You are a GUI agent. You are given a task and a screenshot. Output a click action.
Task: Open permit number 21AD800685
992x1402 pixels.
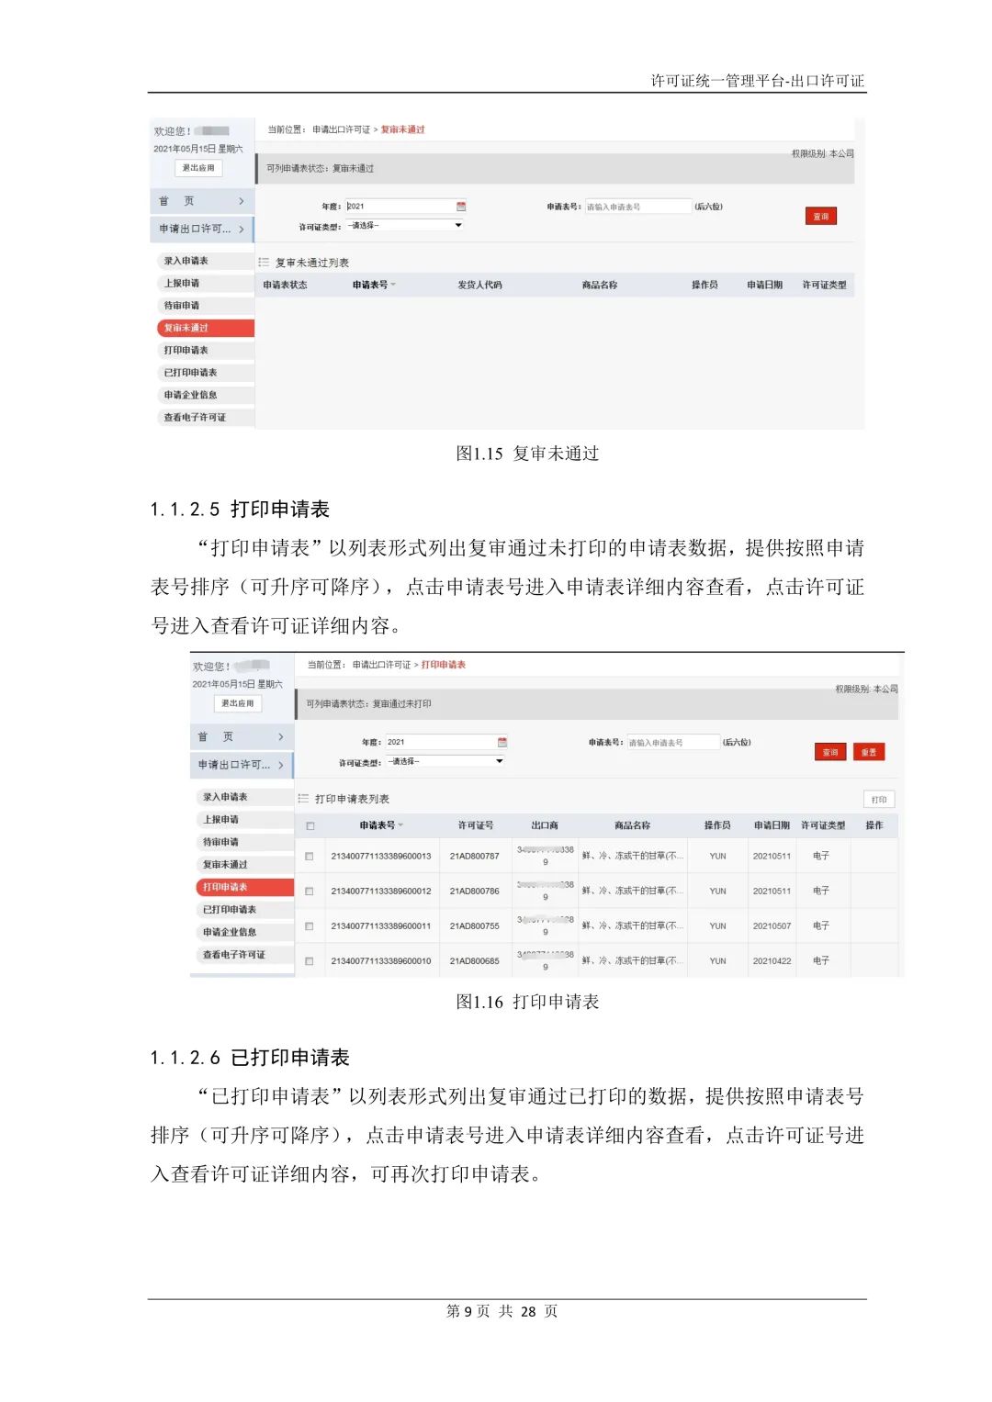tap(475, 961)
